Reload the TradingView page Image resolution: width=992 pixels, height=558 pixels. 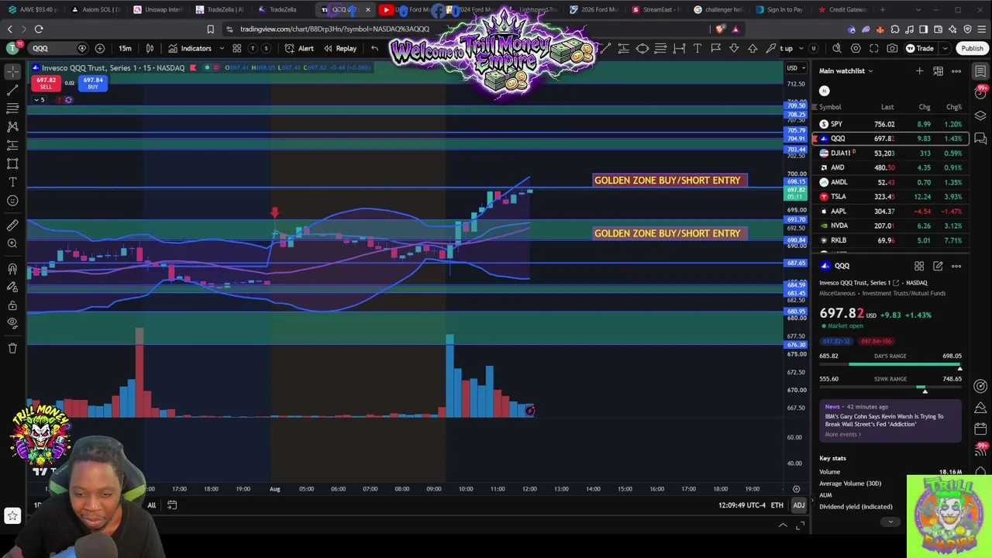pyautogui.click(x=39, y=29)
